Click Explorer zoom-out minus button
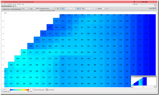159x95 pixels. (132, 87)
